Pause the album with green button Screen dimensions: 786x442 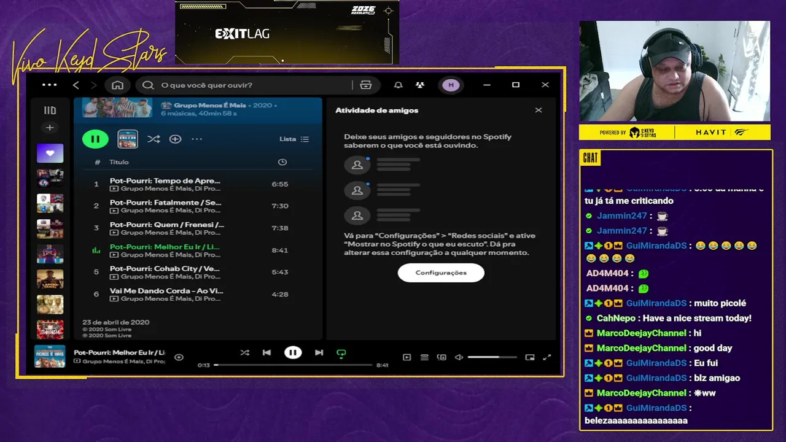(x=95, y=139)
